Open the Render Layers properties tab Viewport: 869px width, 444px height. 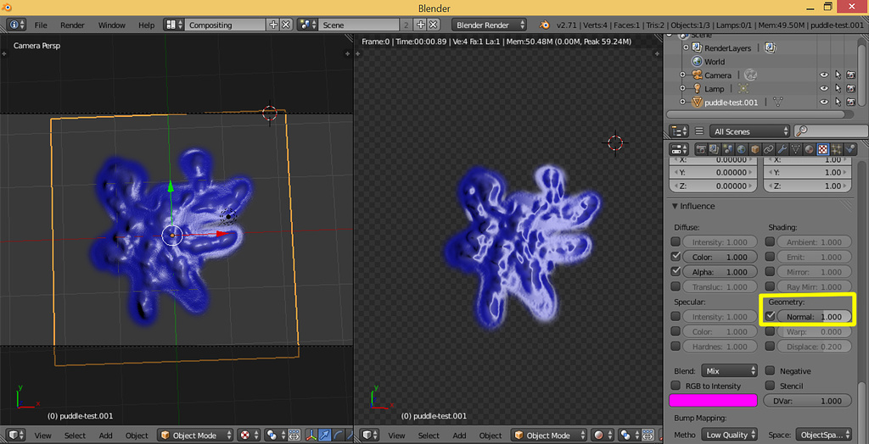point(715,149)
